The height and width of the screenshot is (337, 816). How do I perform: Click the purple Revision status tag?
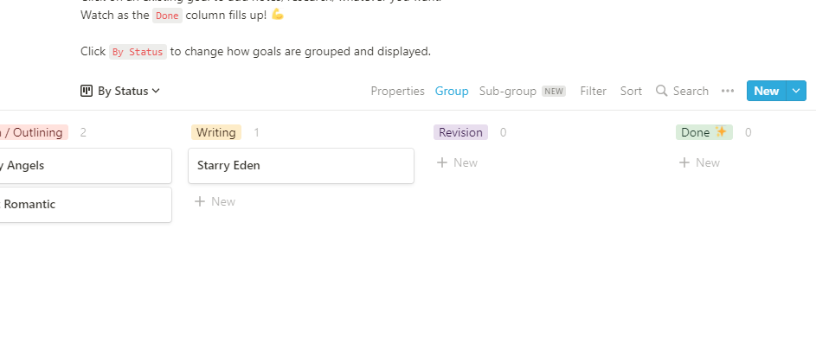click(x=460, y=132)
